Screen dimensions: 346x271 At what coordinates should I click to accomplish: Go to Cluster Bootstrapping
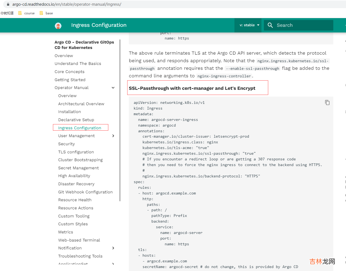coord(80,160)
